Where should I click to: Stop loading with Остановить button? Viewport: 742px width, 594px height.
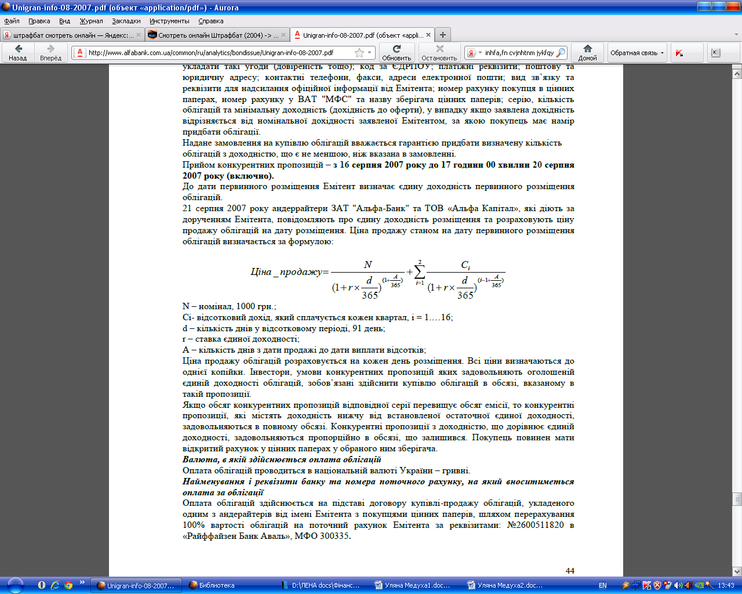click(439, 52)
